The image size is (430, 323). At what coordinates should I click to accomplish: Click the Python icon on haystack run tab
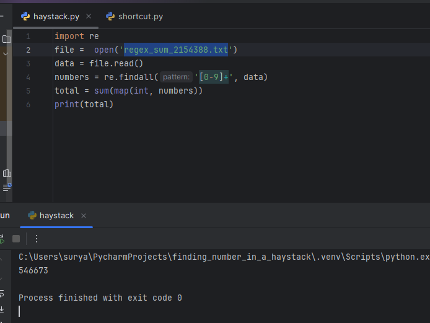(32, 215)
